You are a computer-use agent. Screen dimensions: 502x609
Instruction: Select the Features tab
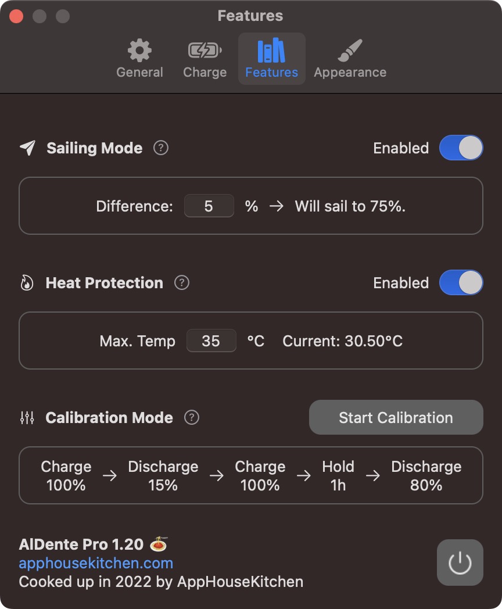271,59
